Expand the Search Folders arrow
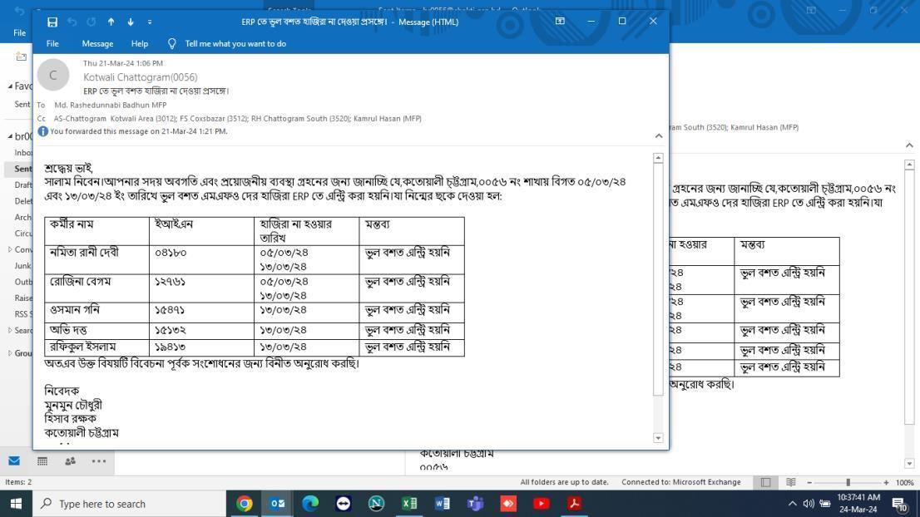This screenshot has height=517, width=920. tap(10, 331)
